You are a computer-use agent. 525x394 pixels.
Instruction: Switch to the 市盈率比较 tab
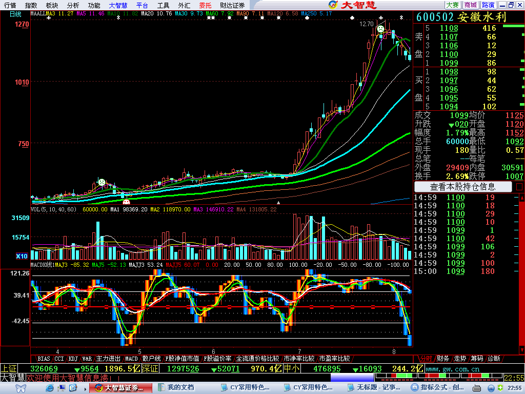point(334,359)
